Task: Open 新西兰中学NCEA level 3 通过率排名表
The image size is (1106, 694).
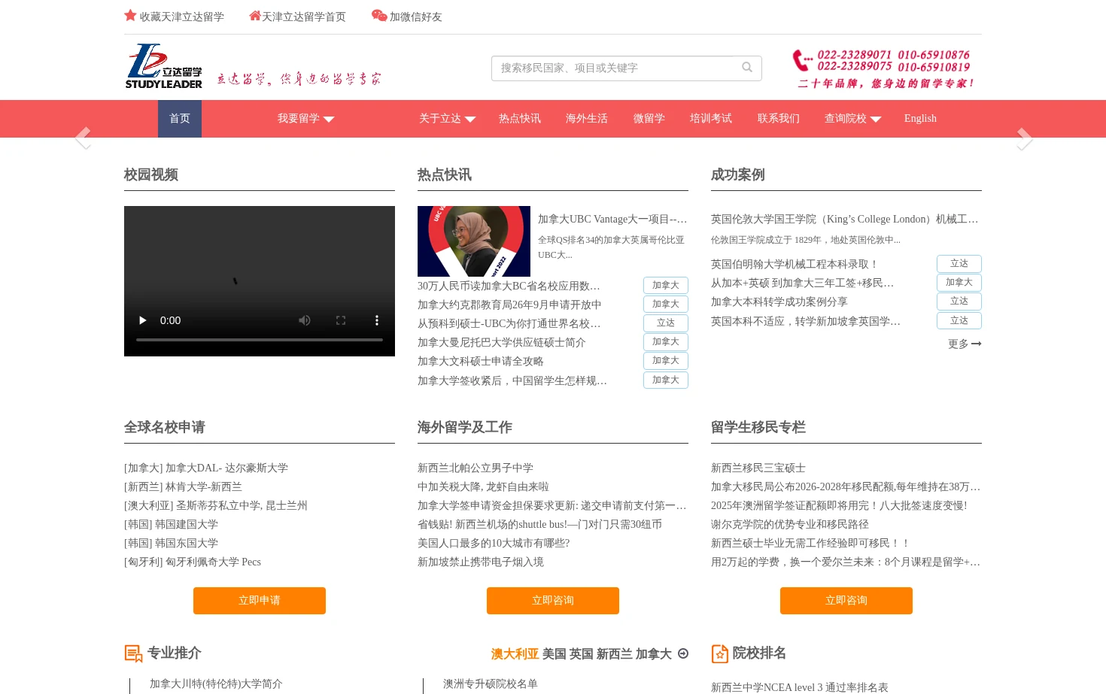Action: point(800,687)
